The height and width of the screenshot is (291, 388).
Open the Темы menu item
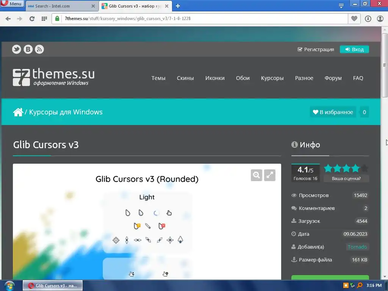click(x=158, y=78)
